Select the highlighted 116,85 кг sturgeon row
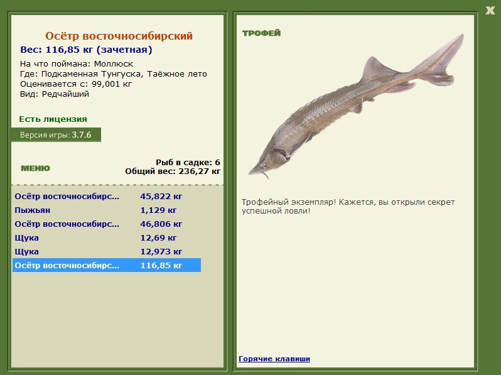 [x=107, y=265]
